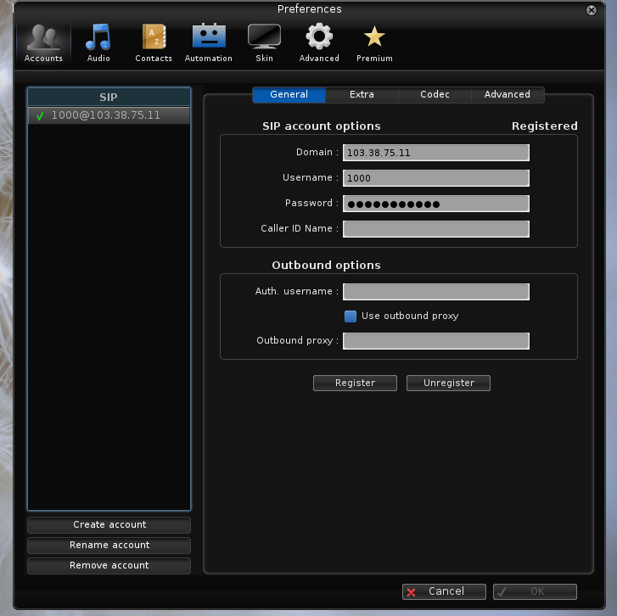Screen dimensions: 617x616
Task: Click the Registered status text
Action: coord(545,126)
